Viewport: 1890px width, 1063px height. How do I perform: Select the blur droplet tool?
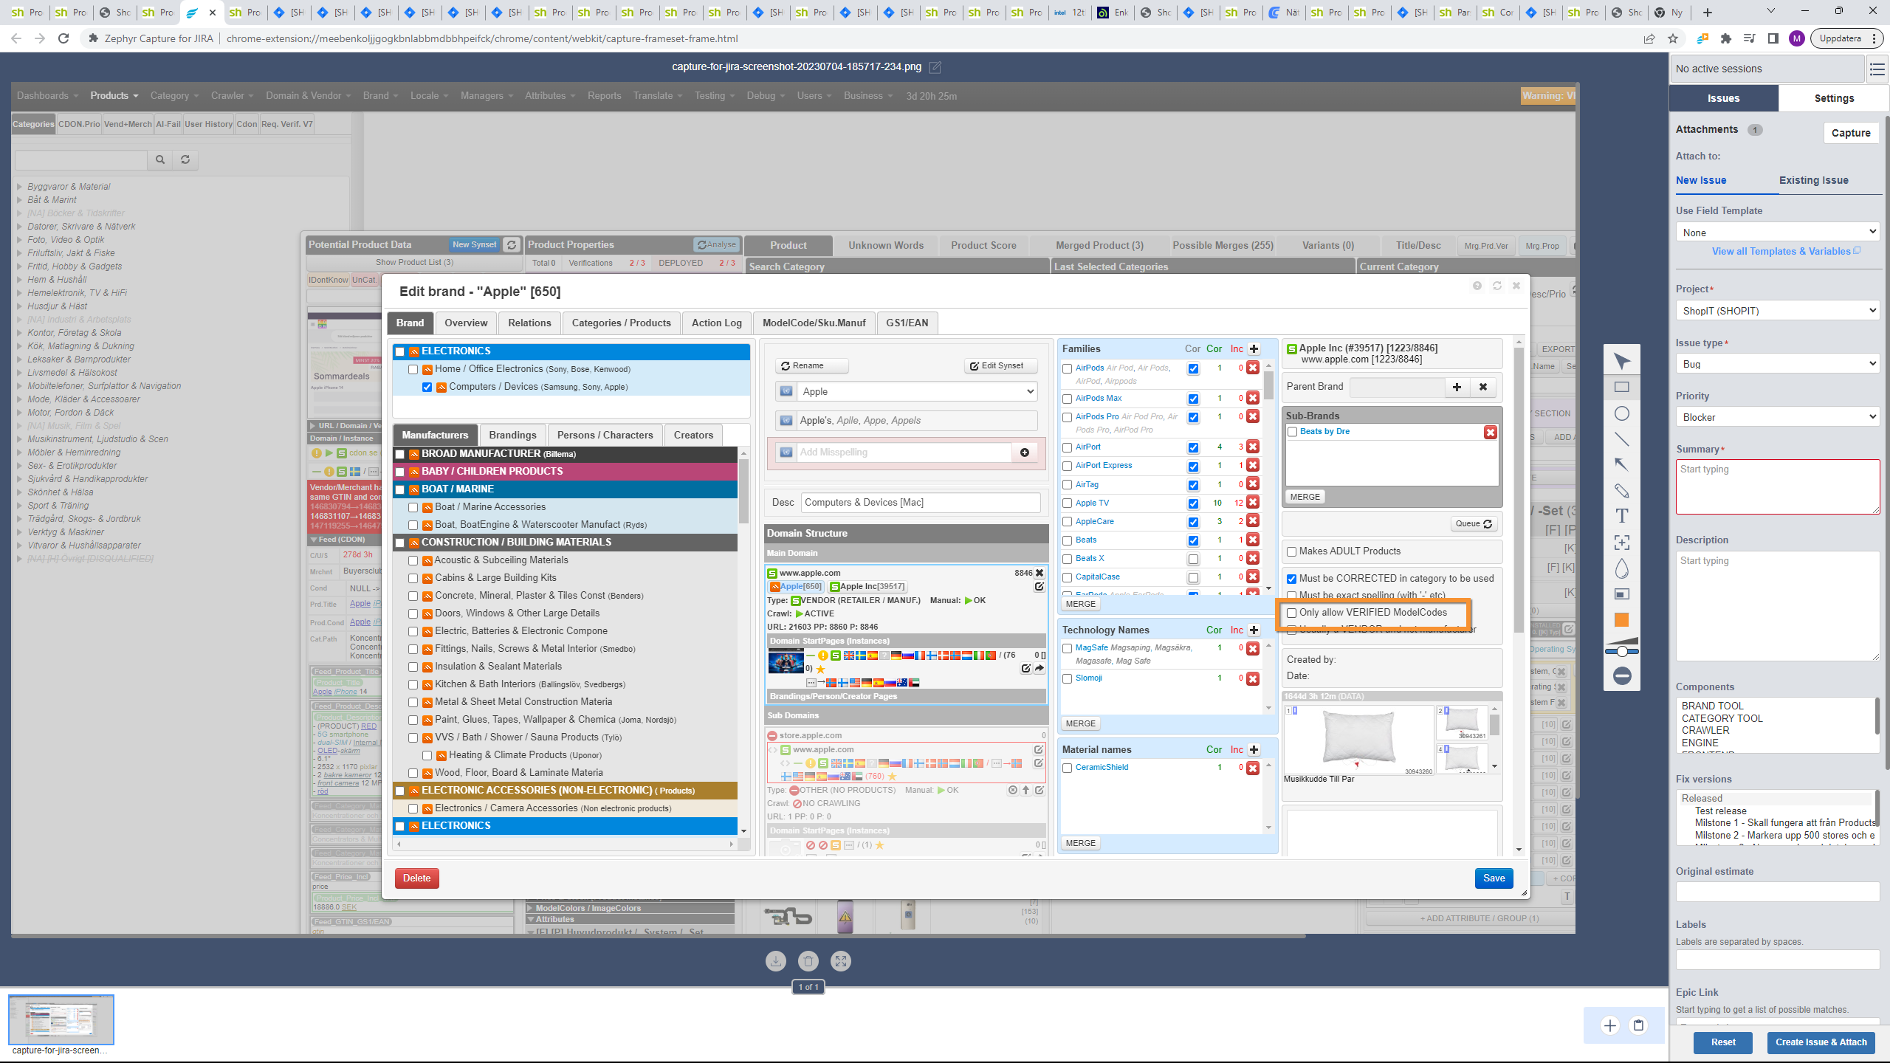tap(1621, 568)
